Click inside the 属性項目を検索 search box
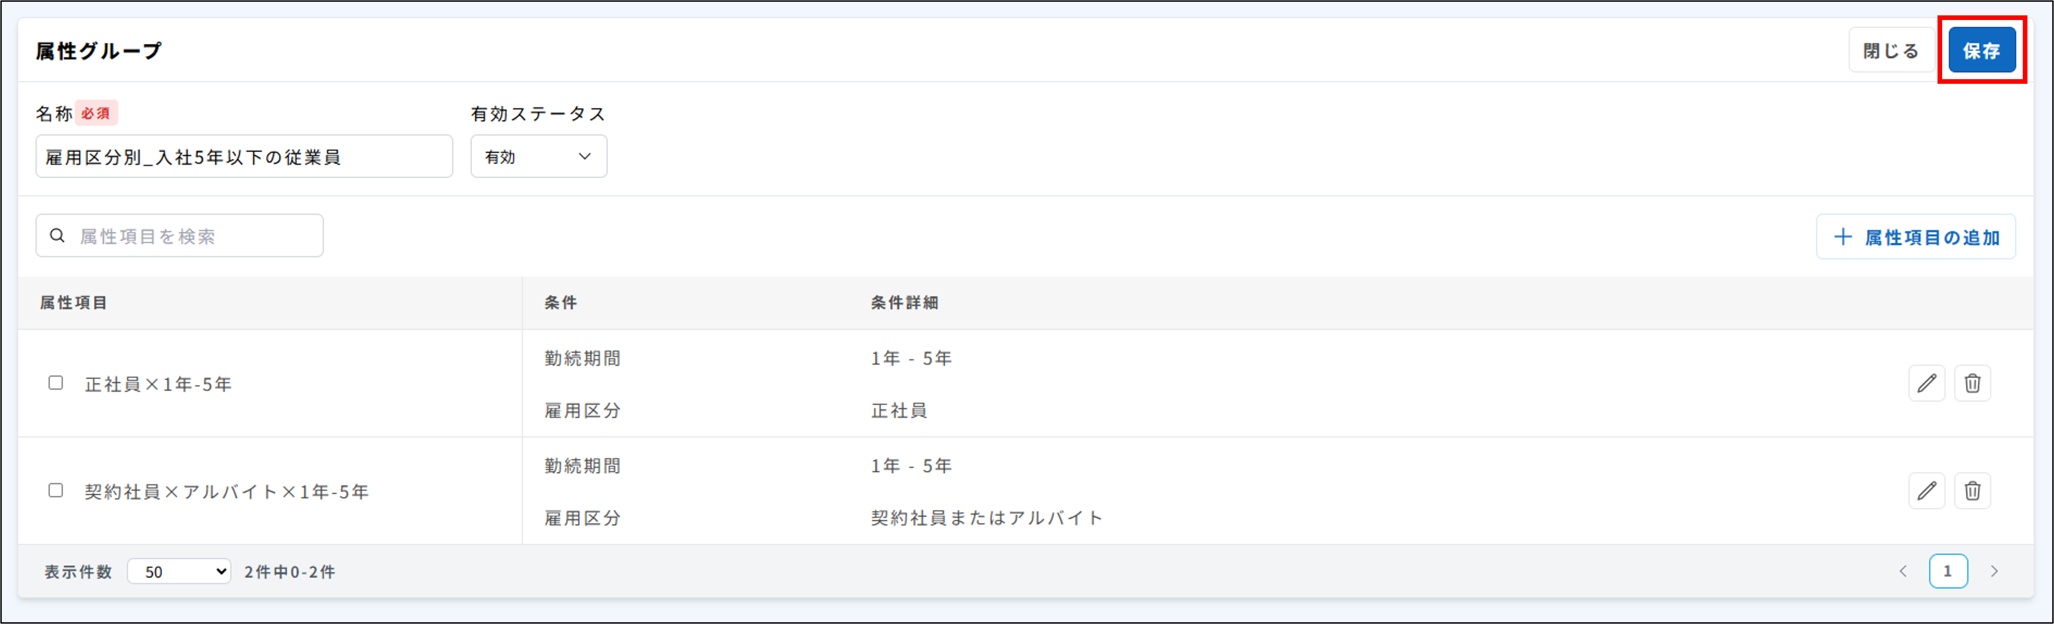The height and width of the screenshot is (624, 2054). (192, 235)
